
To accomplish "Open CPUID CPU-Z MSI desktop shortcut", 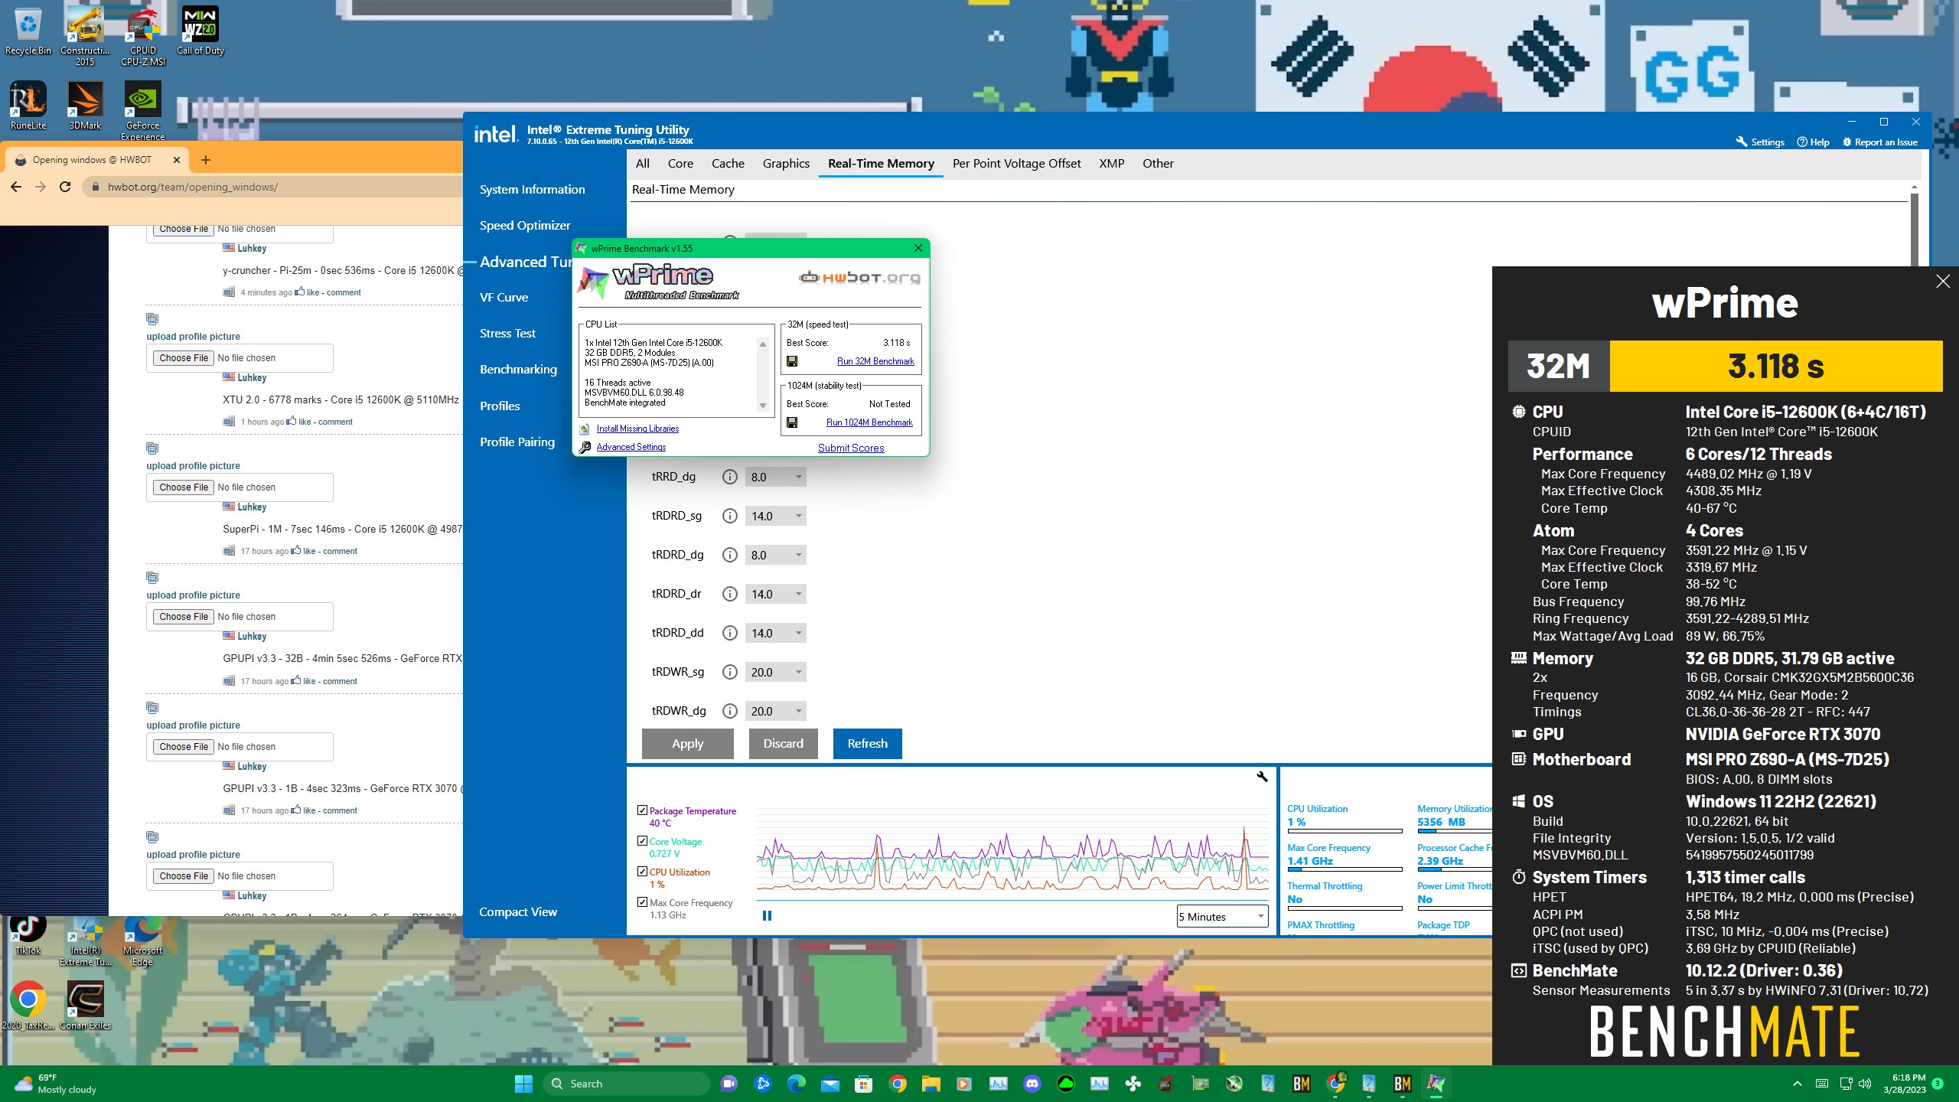I will click(x=143, y=36).
